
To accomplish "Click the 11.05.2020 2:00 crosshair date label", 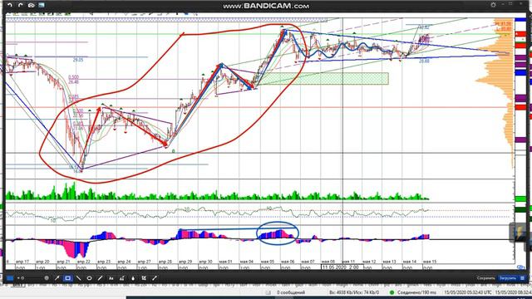I will pyautogui.click(x=342, y=267).
